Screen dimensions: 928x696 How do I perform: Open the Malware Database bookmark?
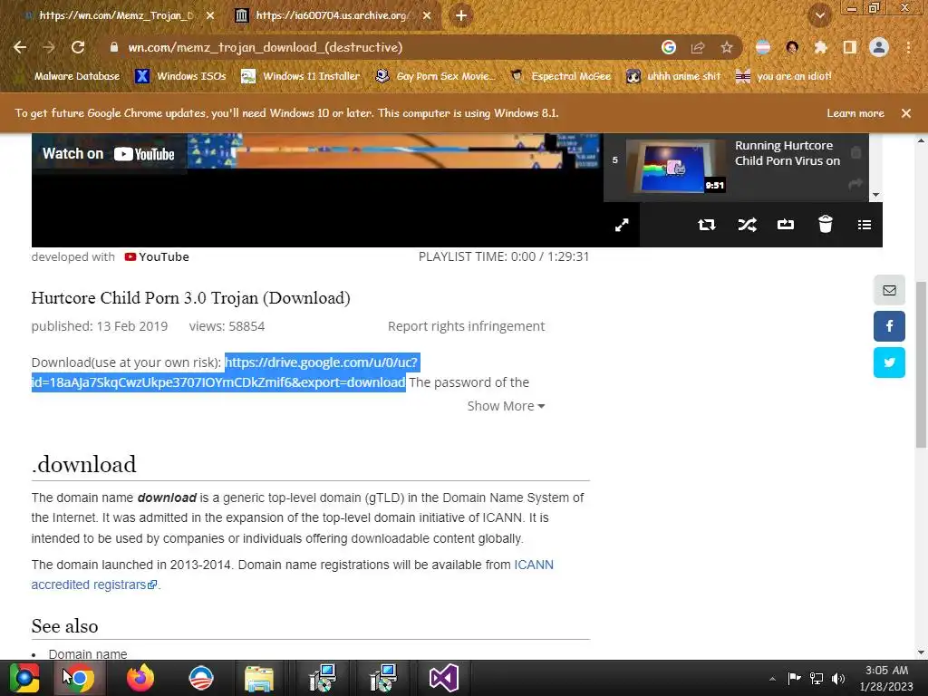(69, 76)
